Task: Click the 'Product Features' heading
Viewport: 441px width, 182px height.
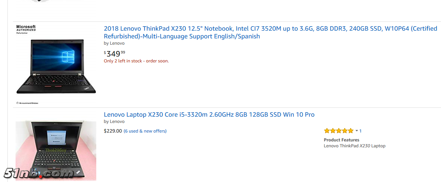Action: pos(341,140)
